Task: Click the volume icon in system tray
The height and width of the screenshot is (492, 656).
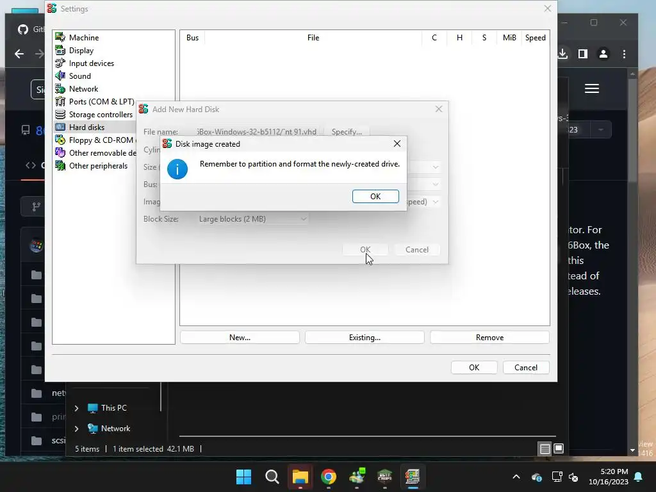Action: tap(573, 477)
